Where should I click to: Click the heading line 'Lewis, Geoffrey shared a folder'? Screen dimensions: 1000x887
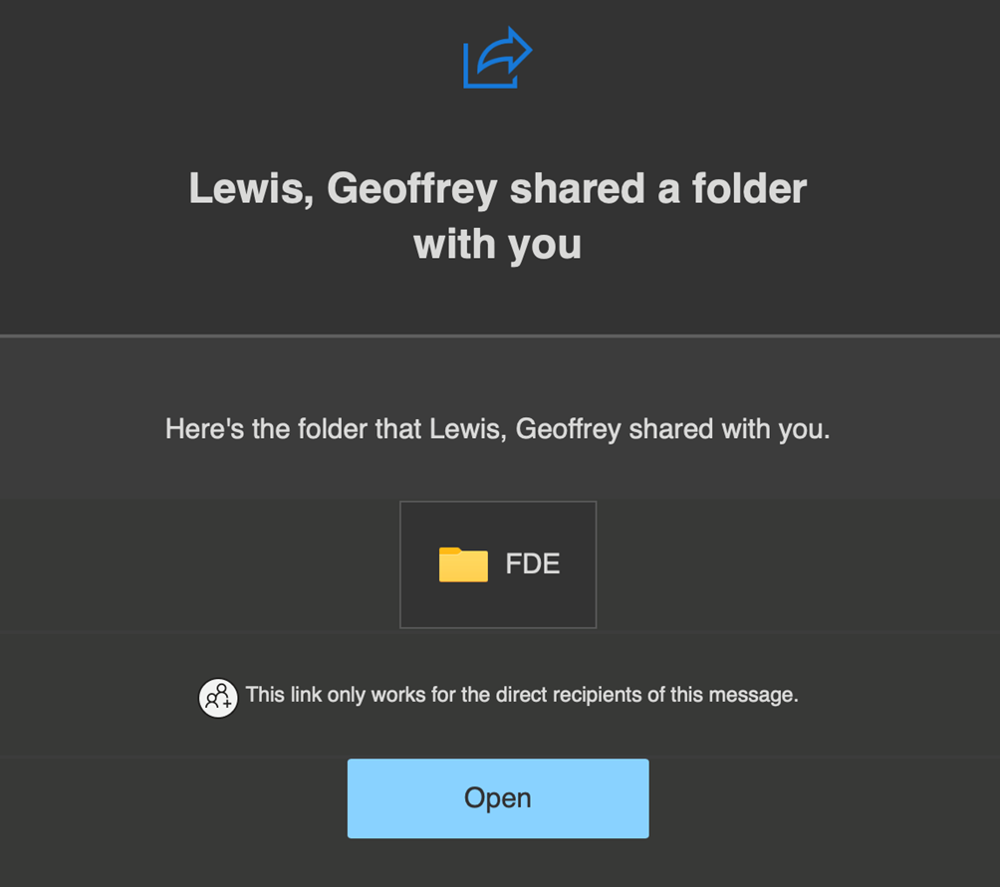[x=498, y=189]
